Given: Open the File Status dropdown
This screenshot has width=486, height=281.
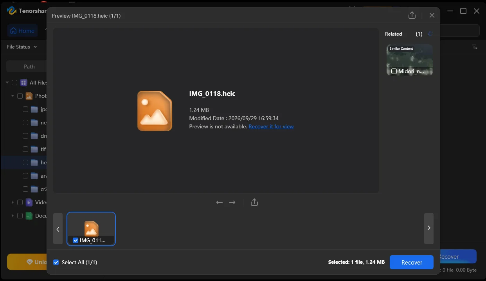Looking at the screenshot, I should [22, 47].
